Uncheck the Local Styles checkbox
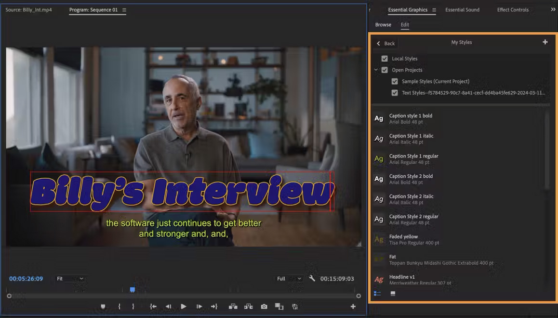This screenshot has height=318, width=558. 385,59
